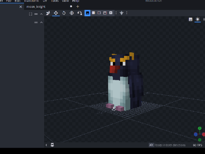Screen dimensions: 205x154
Task: Click 'Resize in both directions' status text
Action: 170,145
